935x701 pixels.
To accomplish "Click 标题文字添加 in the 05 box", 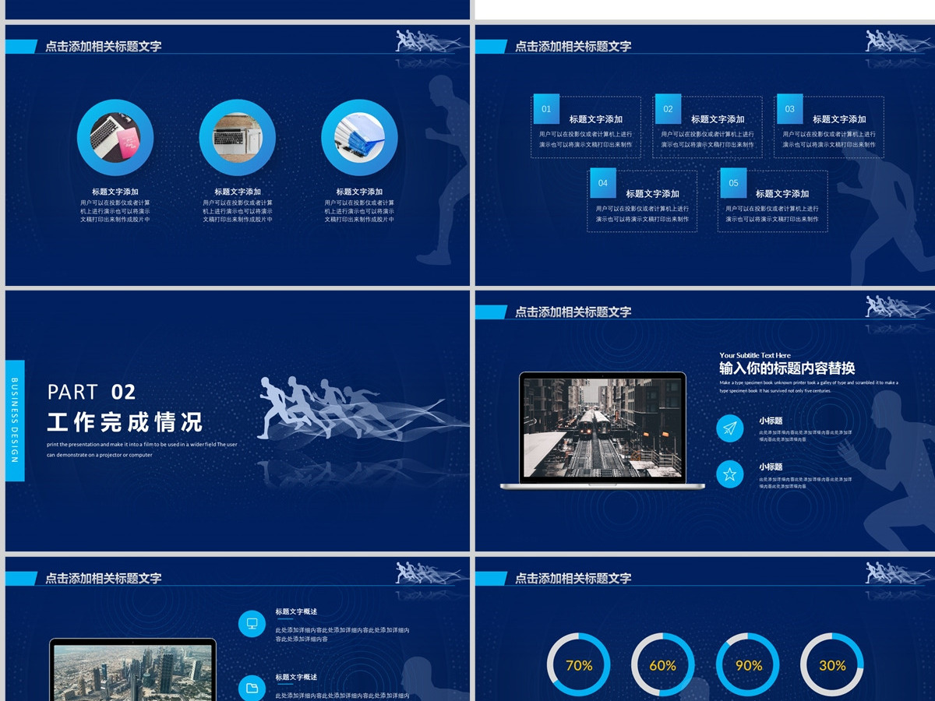I will [x=782, y=194].
